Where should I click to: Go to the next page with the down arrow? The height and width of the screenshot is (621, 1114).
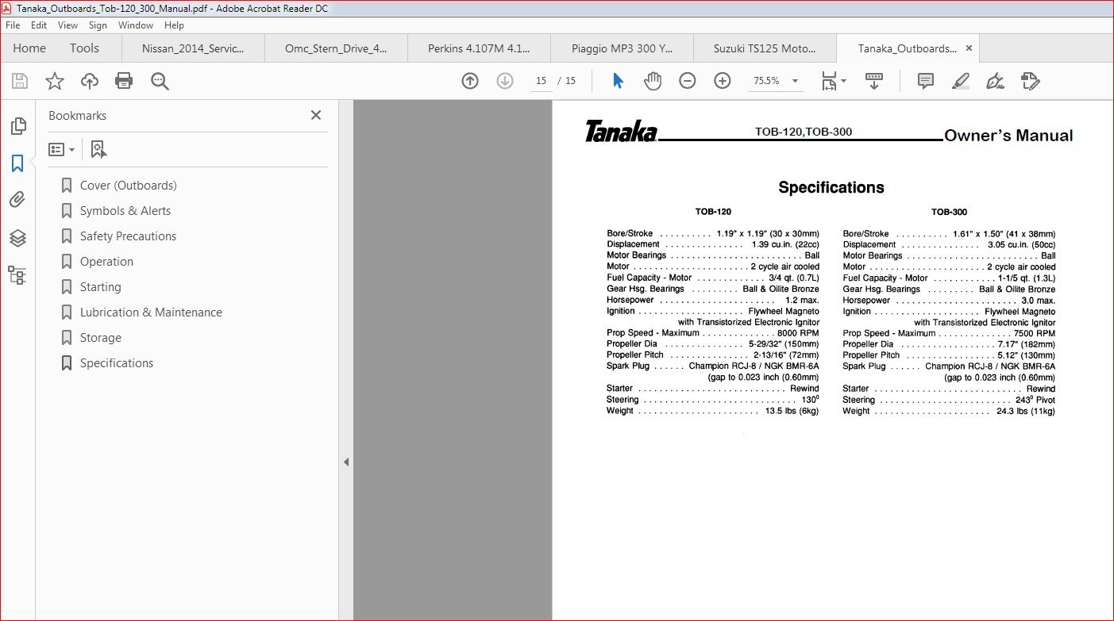point(505,81)
